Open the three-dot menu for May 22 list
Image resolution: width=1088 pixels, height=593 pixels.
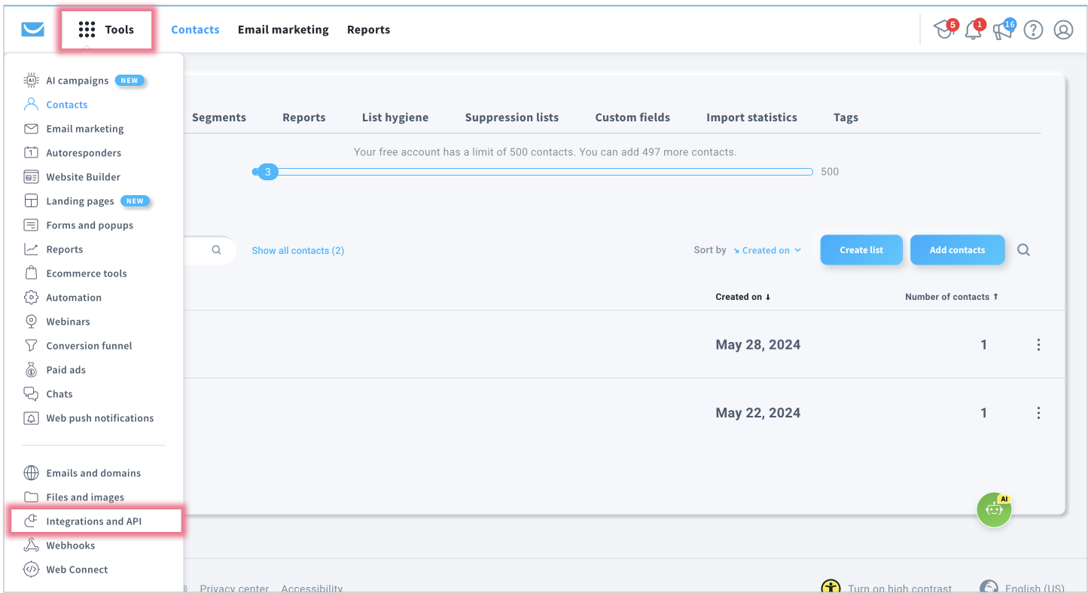[x=1038, y=413]
